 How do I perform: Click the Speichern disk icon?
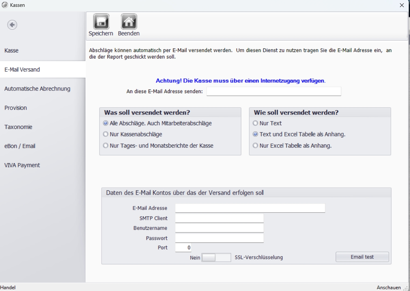tap(101, 22)
